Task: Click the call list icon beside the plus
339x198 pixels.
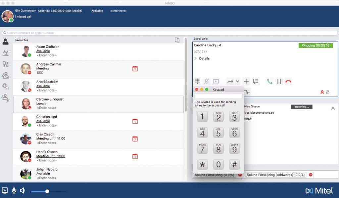Action: point(255,81)
